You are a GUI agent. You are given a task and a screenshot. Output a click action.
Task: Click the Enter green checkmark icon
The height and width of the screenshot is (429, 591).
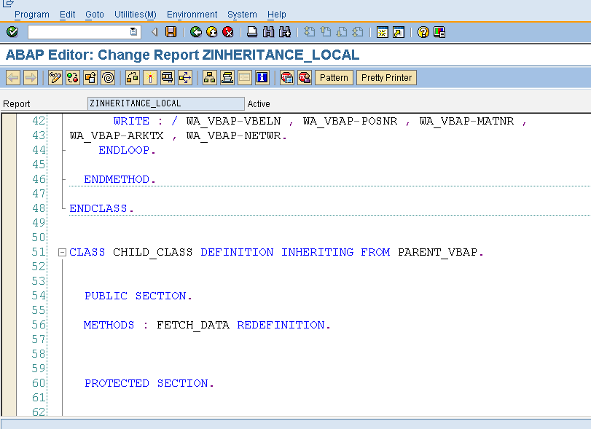pos(10,31)
